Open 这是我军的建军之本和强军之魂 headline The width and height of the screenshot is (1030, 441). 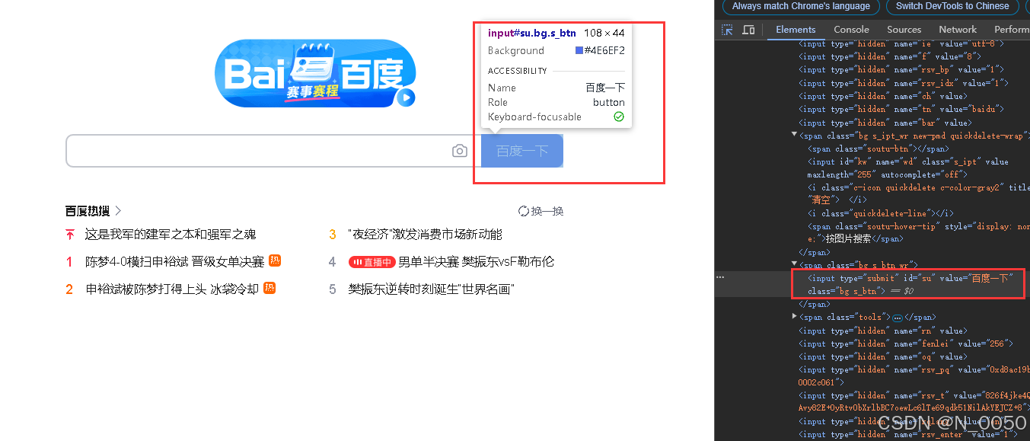pos(171,234)
